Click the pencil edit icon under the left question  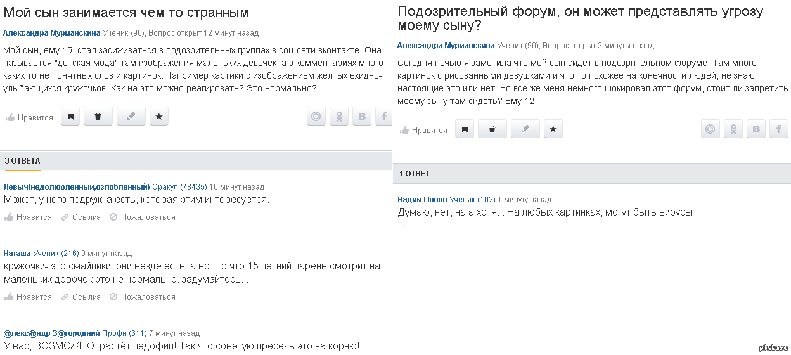[131, 117]
